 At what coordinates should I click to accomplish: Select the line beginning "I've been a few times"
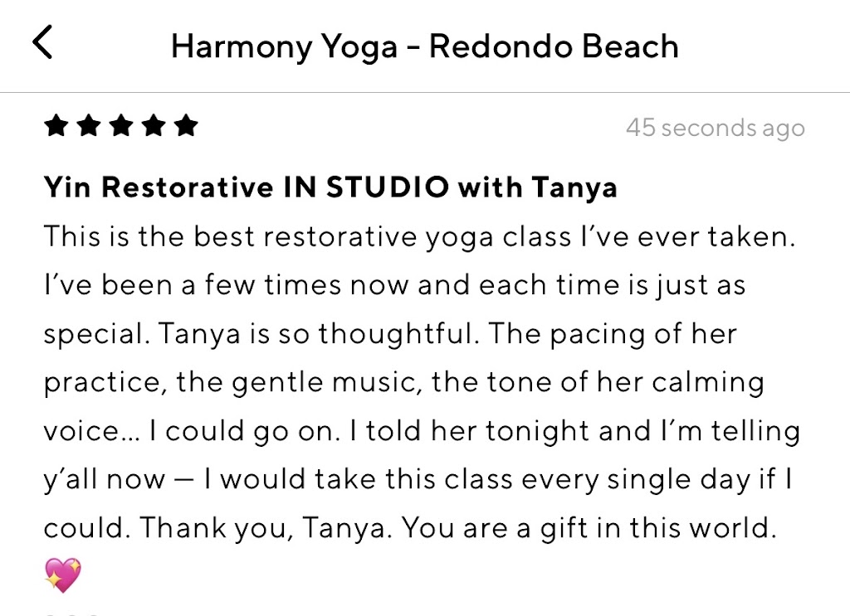pos(394,286)
